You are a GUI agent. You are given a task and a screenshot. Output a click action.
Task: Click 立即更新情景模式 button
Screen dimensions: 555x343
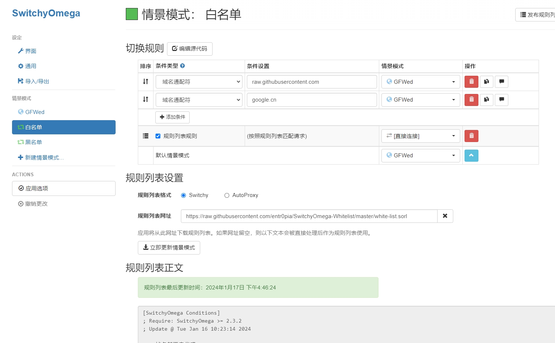(169, 248)
